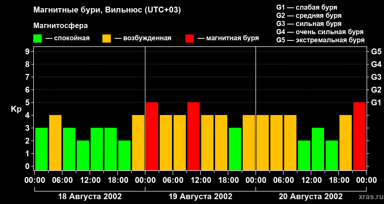Click the 'G3' label on right axis
Image resolution: width=384 pixels, height=204 pixels.
pos(376,77)
